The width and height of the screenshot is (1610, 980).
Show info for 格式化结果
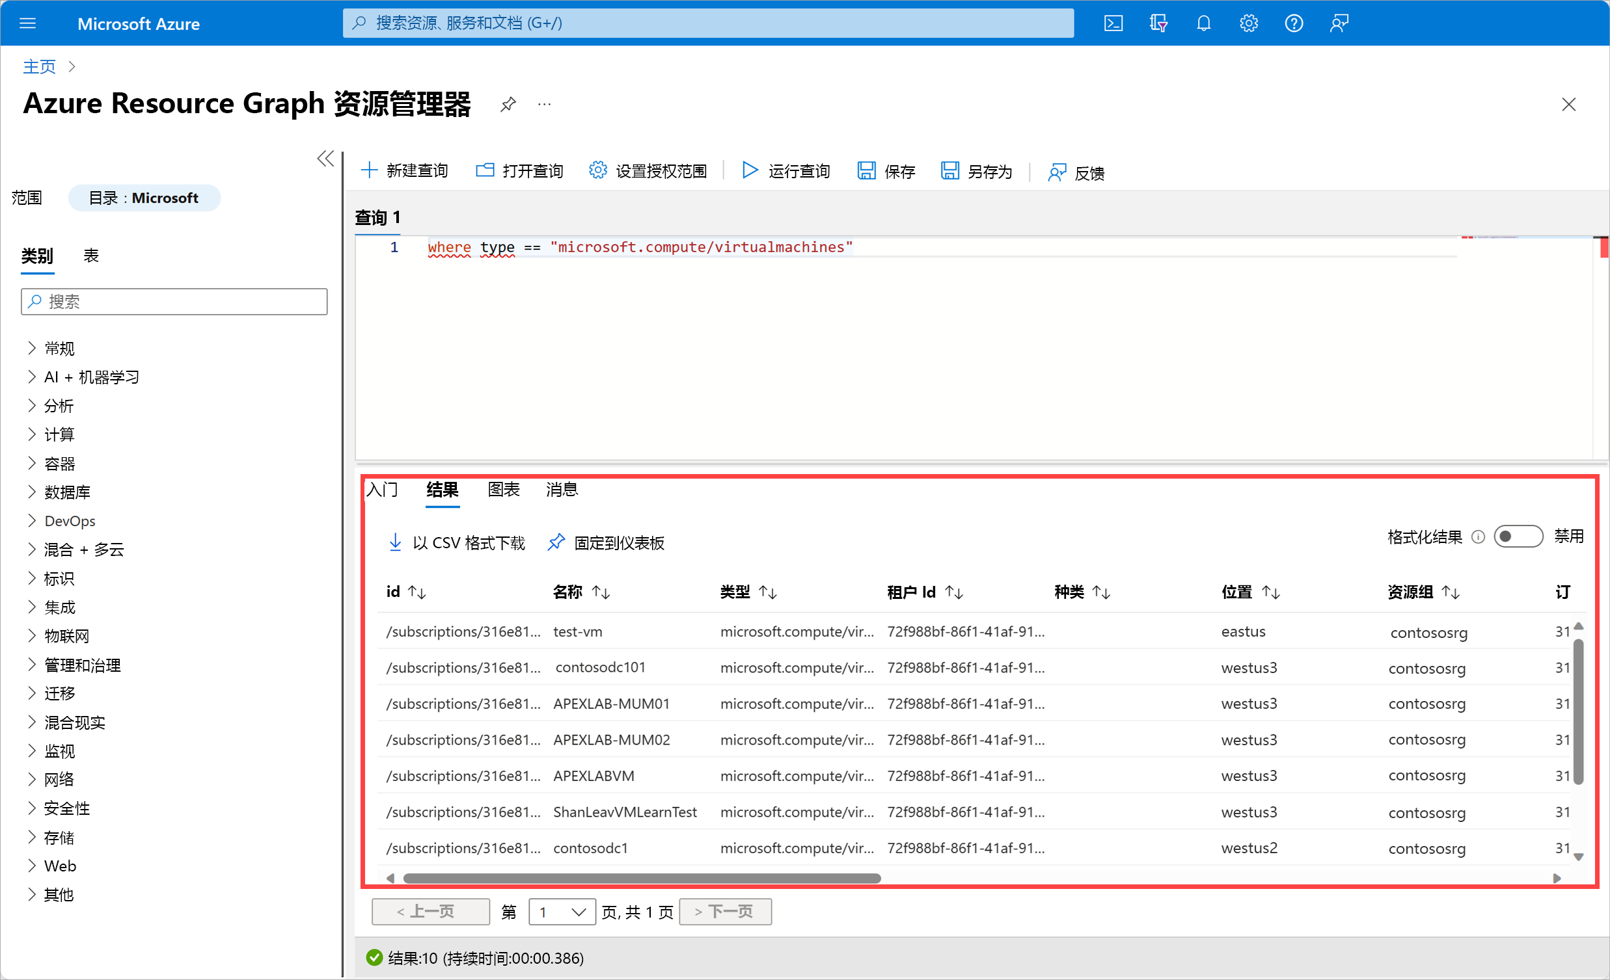[1477, 536]
